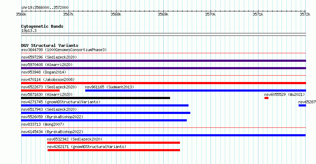316x164 pixels.
Task: Click the short red bar for nsv6522673
Action: [x=40, y=91]
